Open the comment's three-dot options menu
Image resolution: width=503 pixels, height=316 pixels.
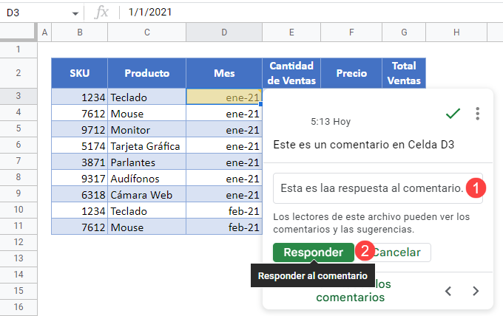(478, 114)
